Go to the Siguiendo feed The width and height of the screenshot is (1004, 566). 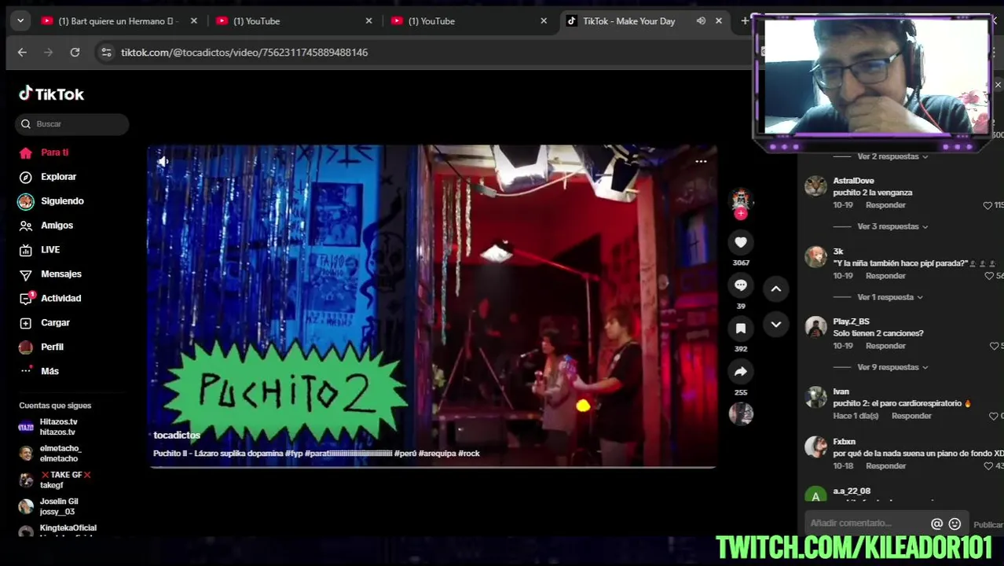(x=52, y=201)
